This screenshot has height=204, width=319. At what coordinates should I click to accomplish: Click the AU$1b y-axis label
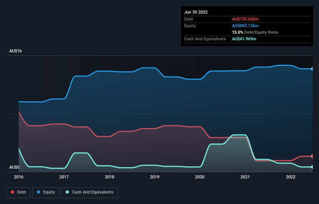pos(16,51)
